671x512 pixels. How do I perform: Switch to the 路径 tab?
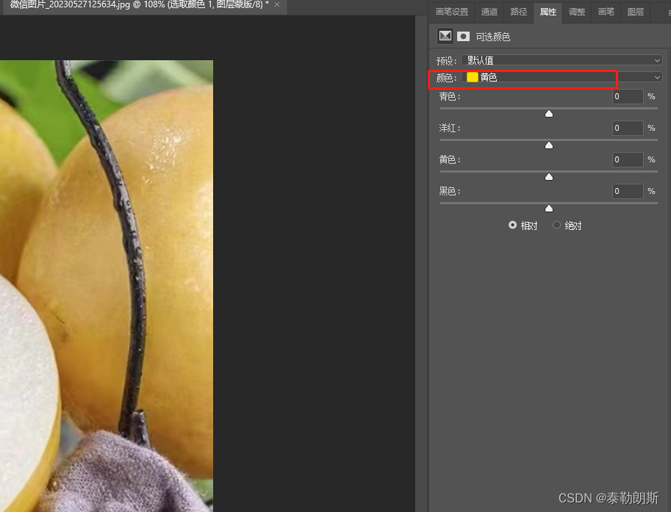519,12
